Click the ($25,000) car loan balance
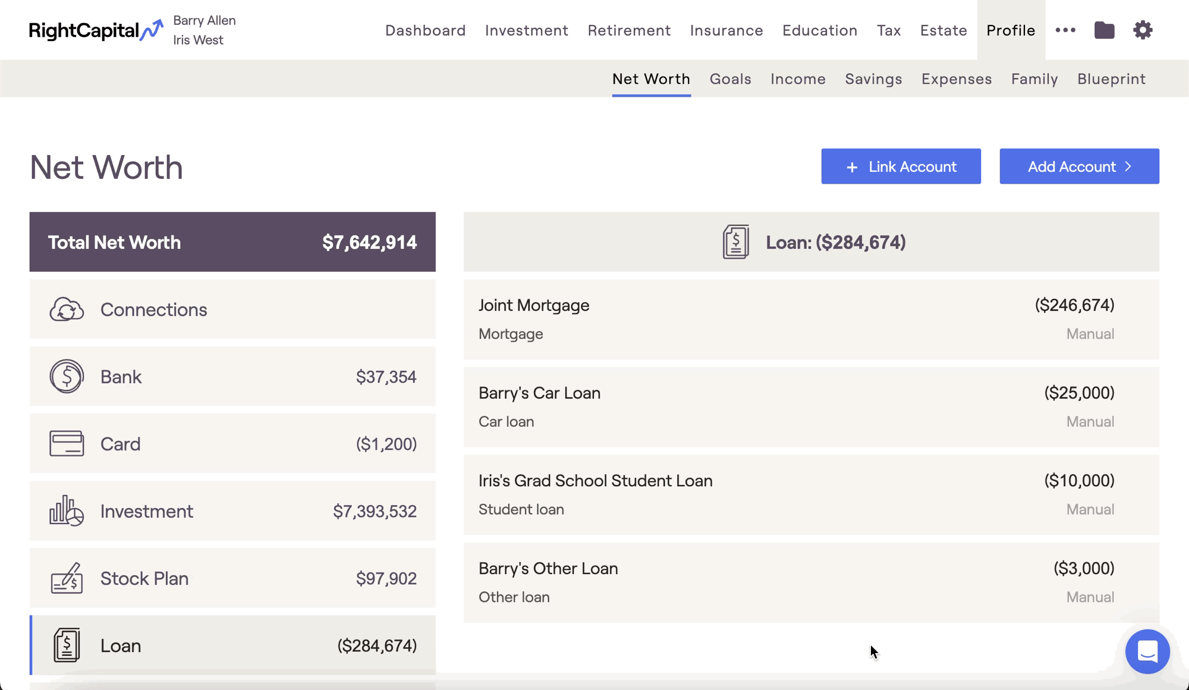The image size is (1189, 690). tap(1079, 393)
